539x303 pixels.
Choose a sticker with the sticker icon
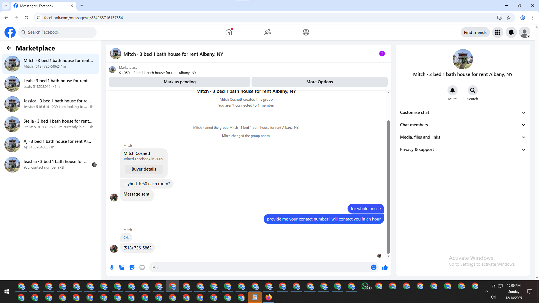click(132, 267)
